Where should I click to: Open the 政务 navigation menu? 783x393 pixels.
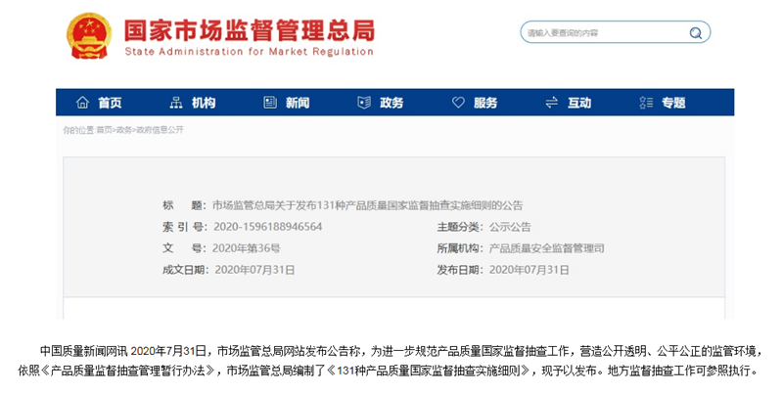[x=391, y=103]
